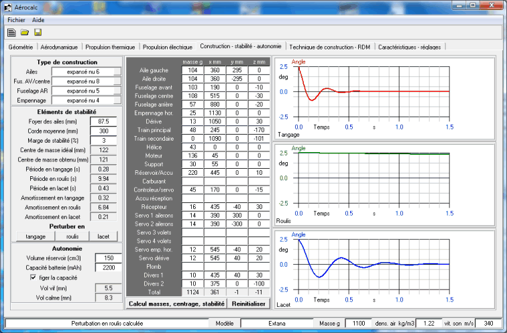The height and width of the screenshot is (333, 507).
Task: Click the vit. son m/s field
Action: (489, 324)
